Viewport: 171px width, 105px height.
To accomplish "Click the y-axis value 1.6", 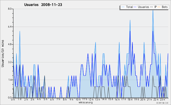I will click(10, 80).
